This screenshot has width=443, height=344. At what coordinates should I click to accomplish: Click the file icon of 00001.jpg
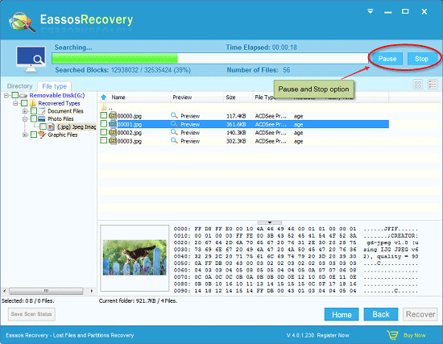(x=113, y=124)
